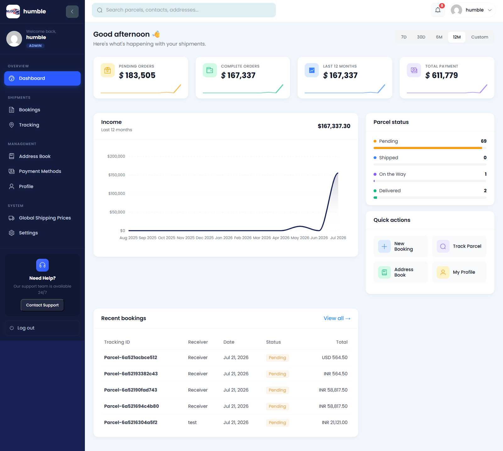Click the USD 564.50 total

coord(334,358)
